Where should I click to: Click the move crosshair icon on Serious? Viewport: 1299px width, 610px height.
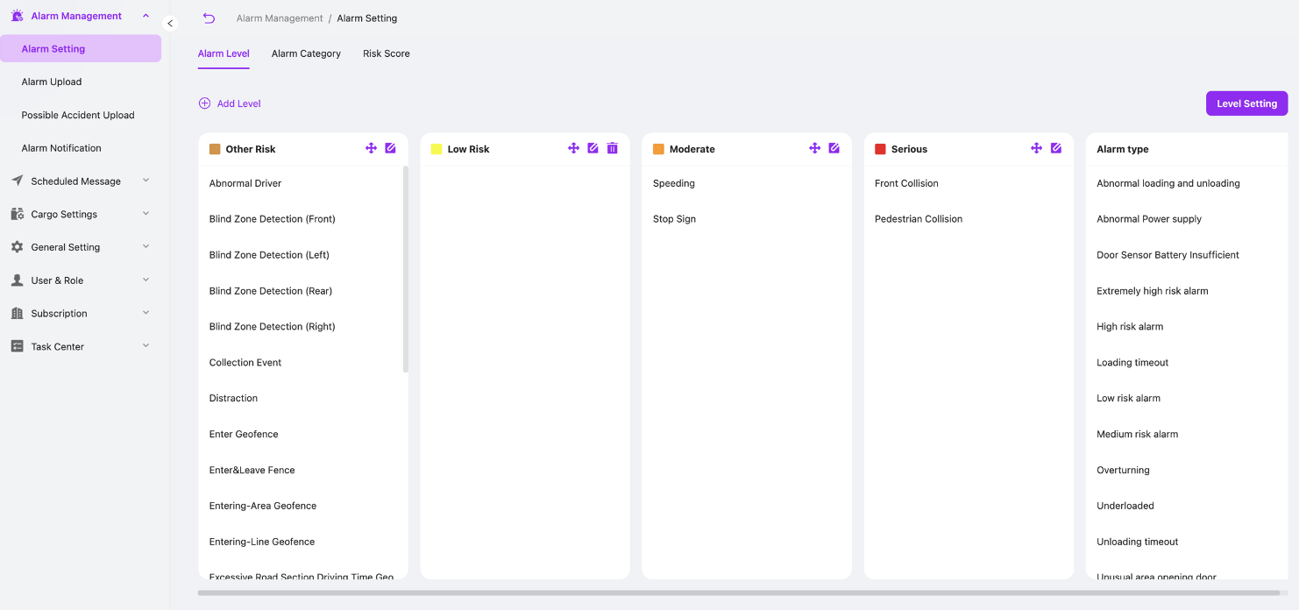point(1036,148)
